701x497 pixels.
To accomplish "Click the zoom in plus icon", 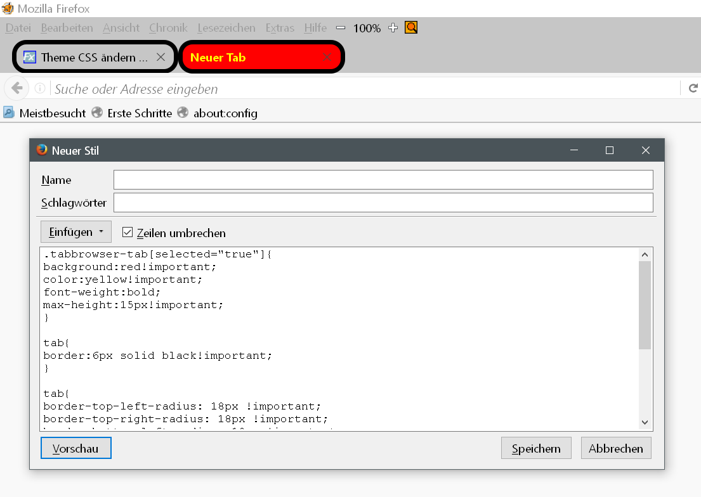I will (x=393, y=28).
